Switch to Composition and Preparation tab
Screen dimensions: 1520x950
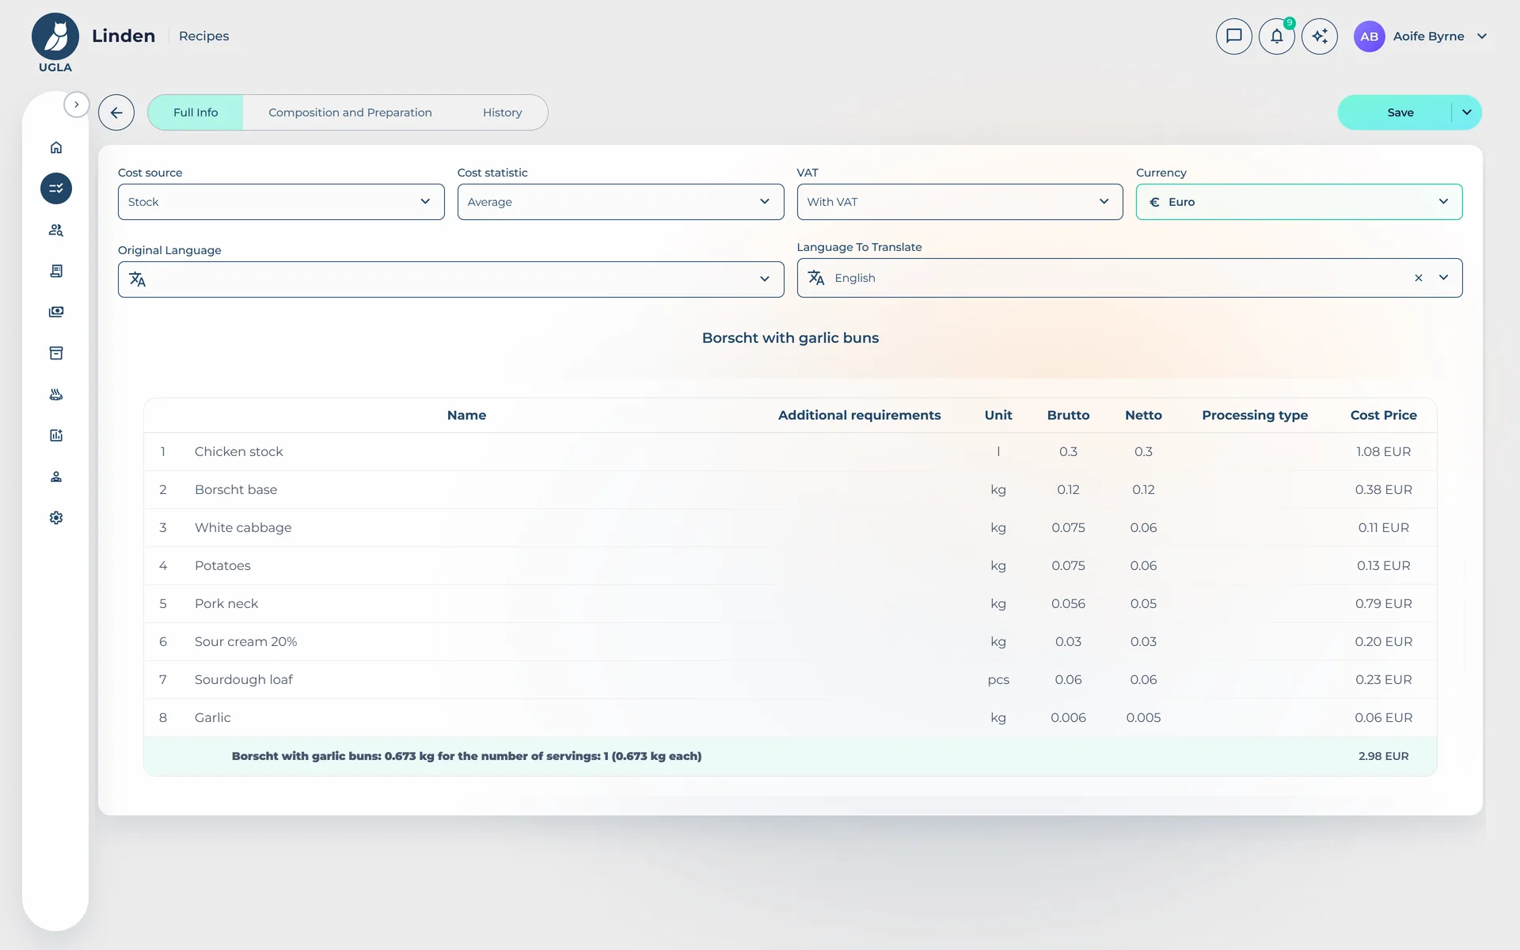pos(350,112)
